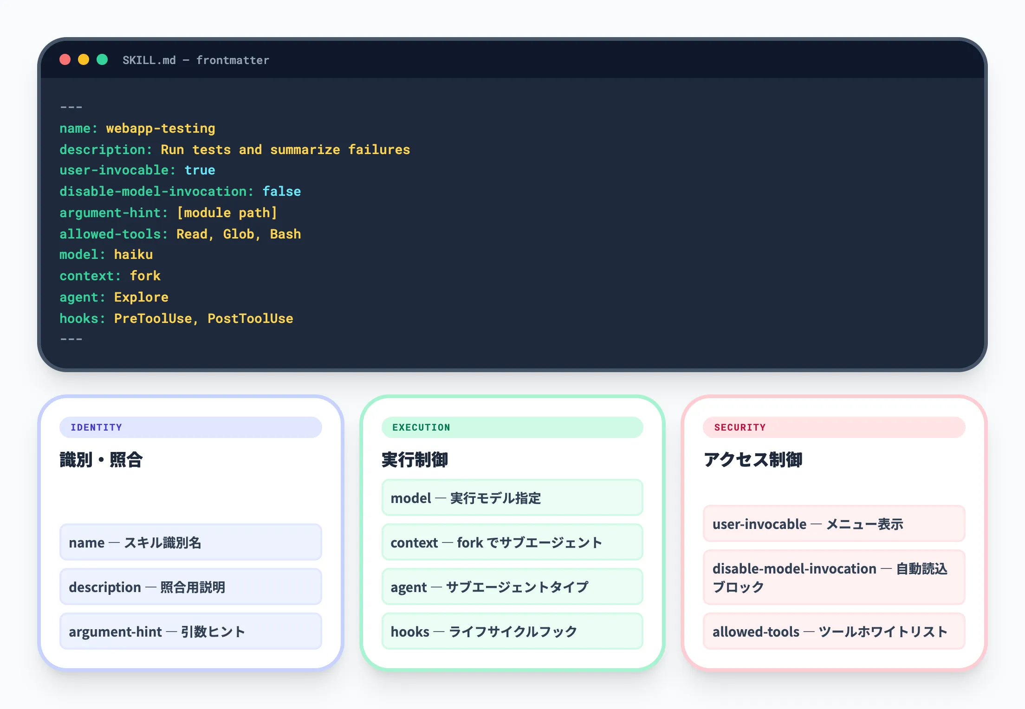The width and height of the screenshot is (1025, 709).
Task: Click the allowed-tools — ツールホワイトリスト entry
Action: pyautogui.click(x=833, y=631)
